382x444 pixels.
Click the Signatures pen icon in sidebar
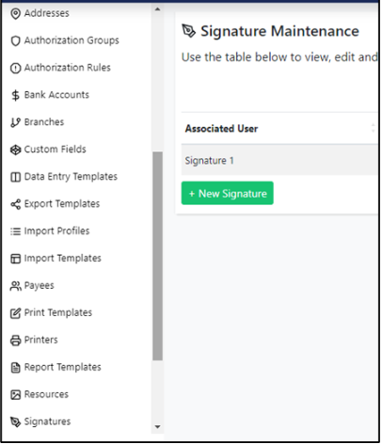point(15,422)
